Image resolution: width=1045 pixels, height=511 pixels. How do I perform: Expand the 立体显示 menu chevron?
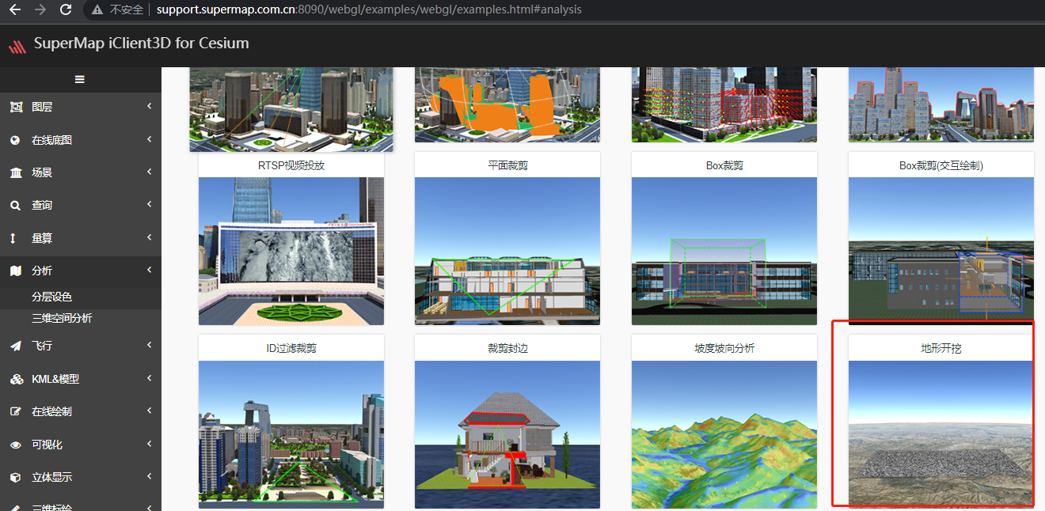pyautogui.click(x=149, y=476)
